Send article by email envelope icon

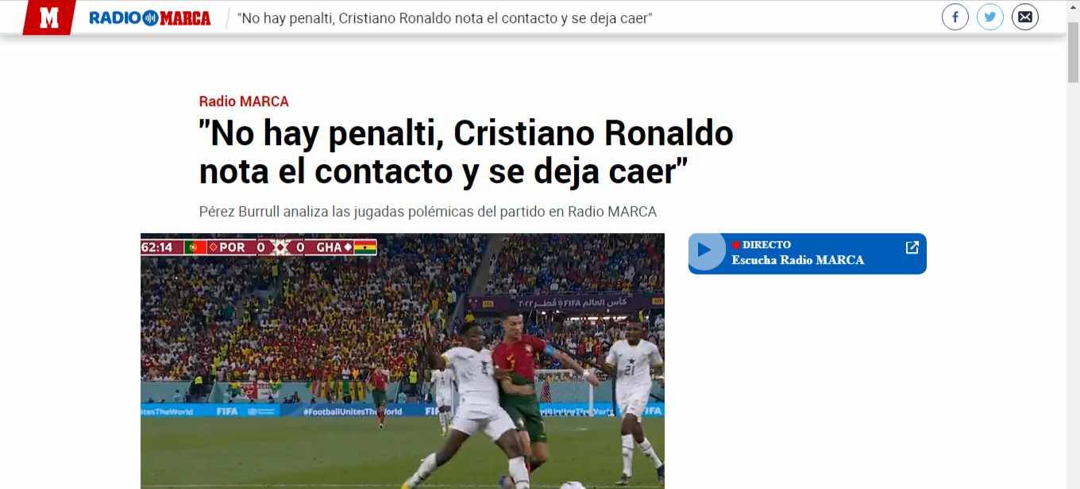pos(1025,17)
